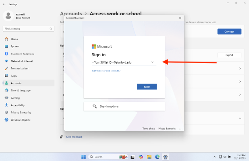The image size is (249, 161).
Task: Go to Network & internet settings
Action: coord(22,61)
